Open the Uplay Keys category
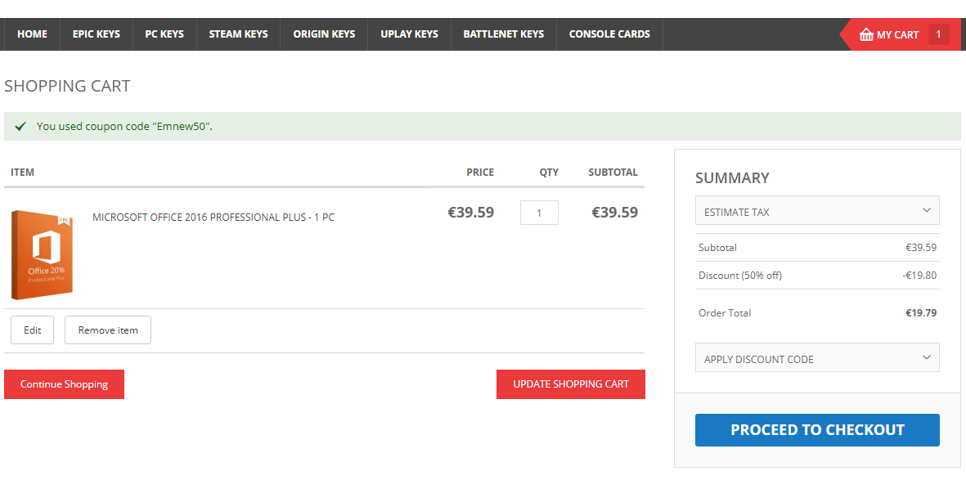The height and width of the screenshot is (498, 966). click(409, 34)
